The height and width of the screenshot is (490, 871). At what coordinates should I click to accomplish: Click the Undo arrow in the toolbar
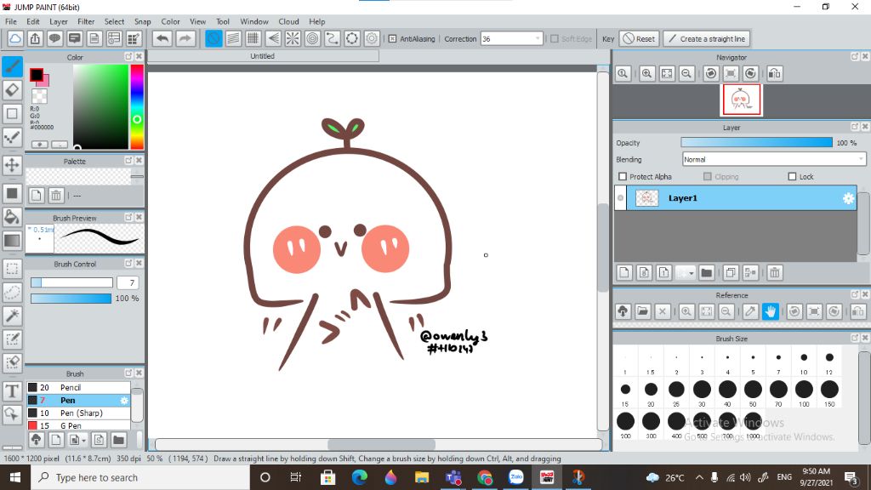tap(162, 39)
